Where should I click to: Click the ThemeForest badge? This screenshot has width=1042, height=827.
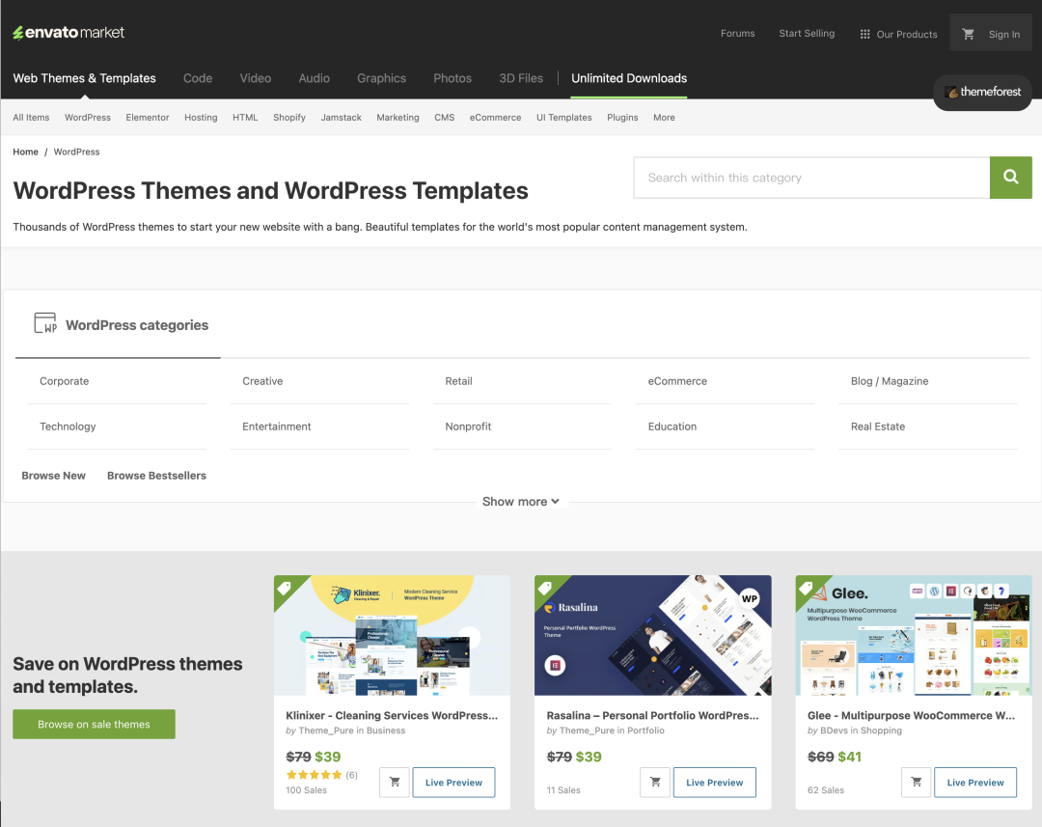(983, 92)
